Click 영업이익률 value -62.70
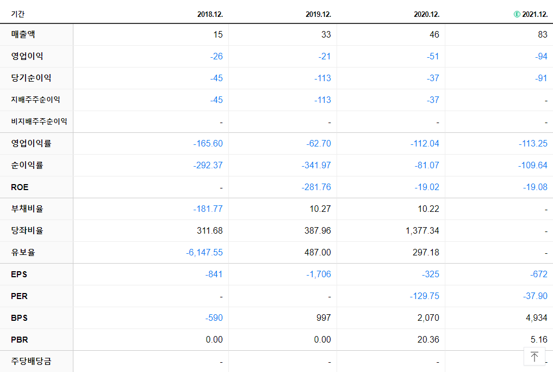 [319, 143]
